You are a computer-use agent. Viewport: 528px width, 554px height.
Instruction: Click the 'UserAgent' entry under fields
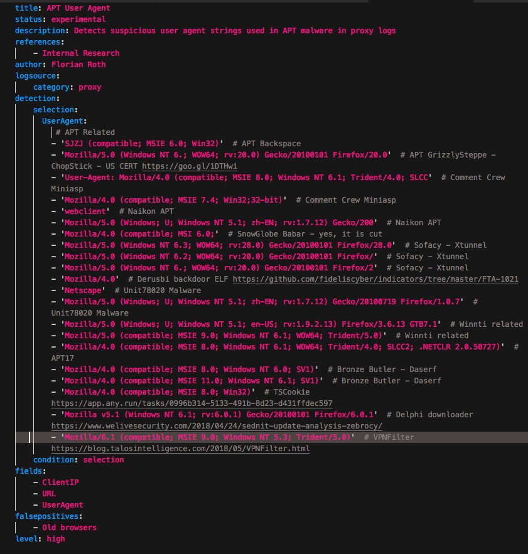pyautogui.click(x=63, y=505)
